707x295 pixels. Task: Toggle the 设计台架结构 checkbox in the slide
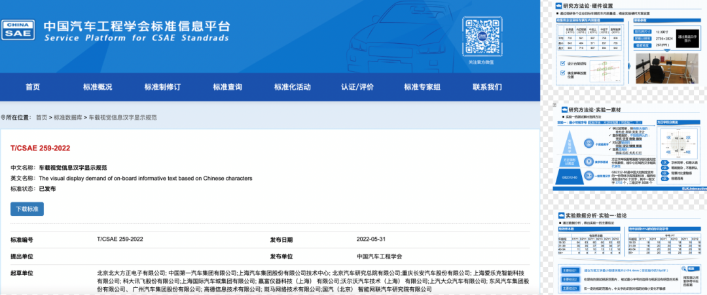[x=563, y=63]
